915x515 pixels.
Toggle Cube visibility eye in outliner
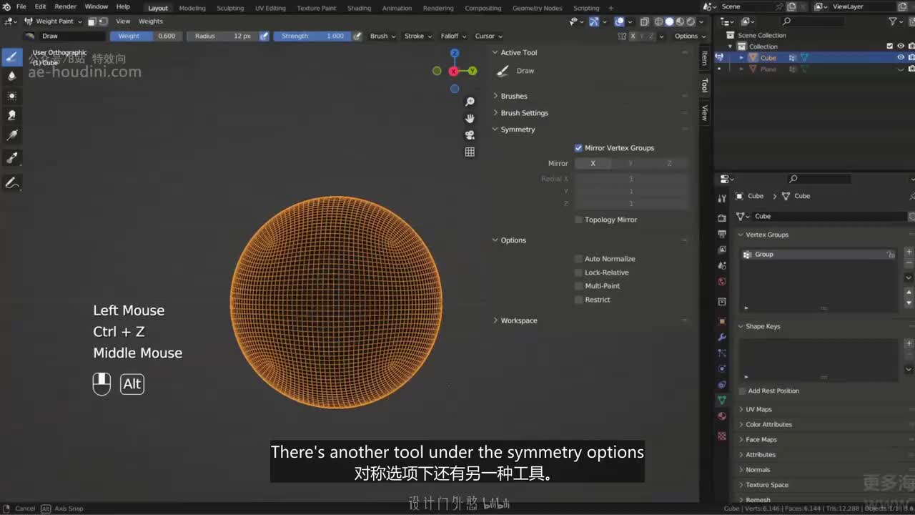click(x=901, y=58)
